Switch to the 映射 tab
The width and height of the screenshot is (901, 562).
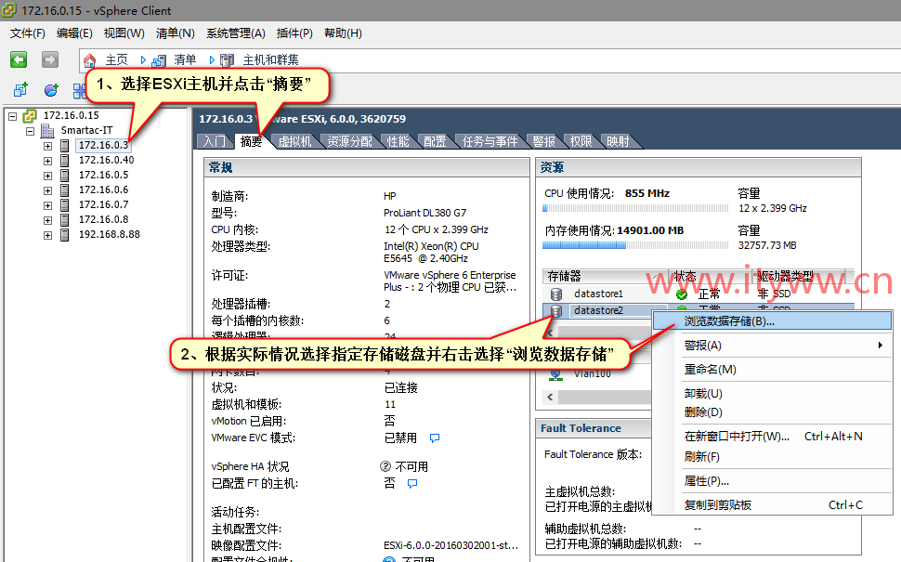click(618, 141)
